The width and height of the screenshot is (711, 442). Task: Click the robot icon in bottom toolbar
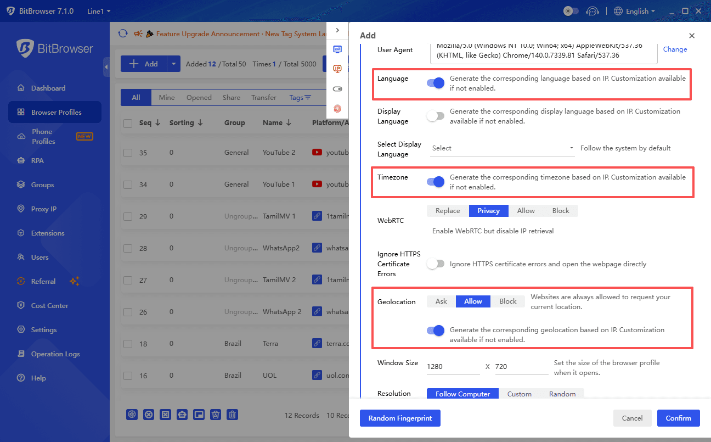(182, 415)
